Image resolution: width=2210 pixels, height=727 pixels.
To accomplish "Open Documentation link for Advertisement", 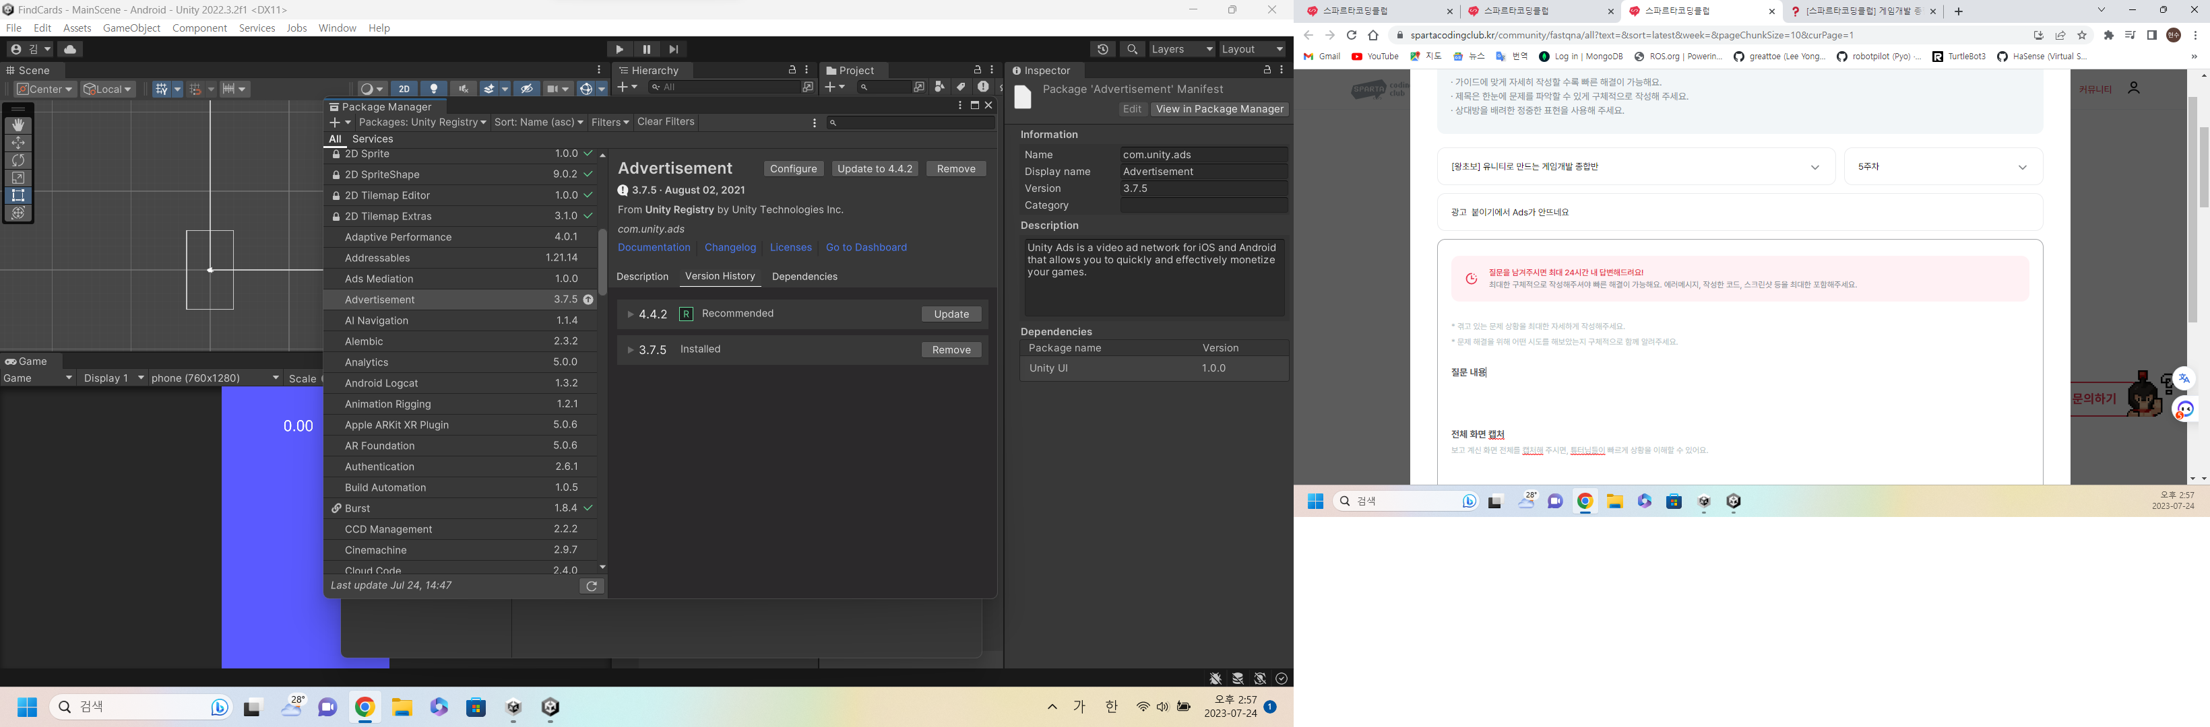I will coord(654,248).
